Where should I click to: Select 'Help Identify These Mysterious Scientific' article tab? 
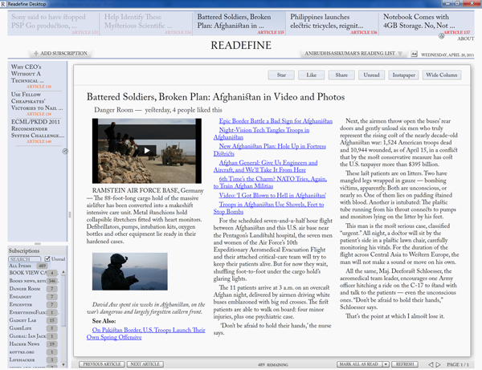coord(146,23)
